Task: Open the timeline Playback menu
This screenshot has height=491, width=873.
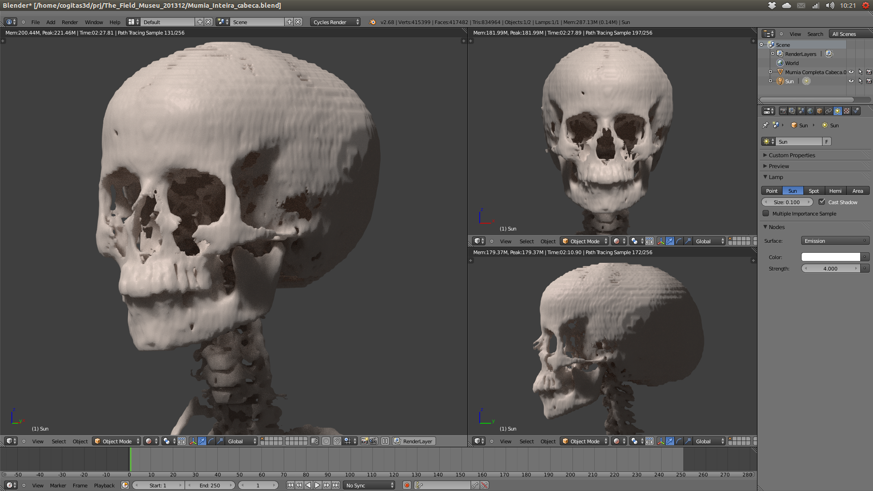Action: 104,485
